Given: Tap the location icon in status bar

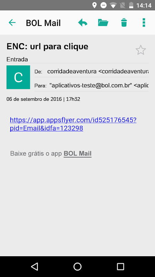Looking at the screenshot, I should tap(94, 5).
